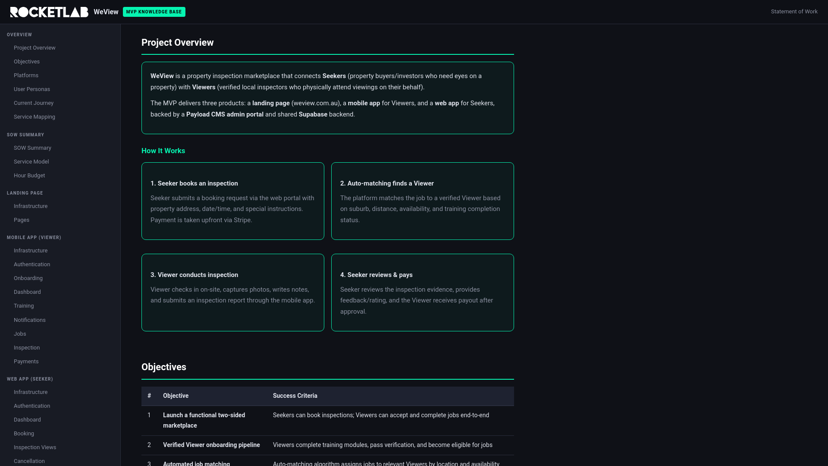Click the MVP Knowledge Base badge
Image resolution: width=828 pixels, height=466 pixels.
(x=154, y=12)
